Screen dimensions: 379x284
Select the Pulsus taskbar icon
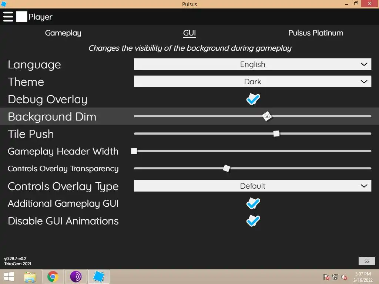pyautogui.click(x=98, y=277)
